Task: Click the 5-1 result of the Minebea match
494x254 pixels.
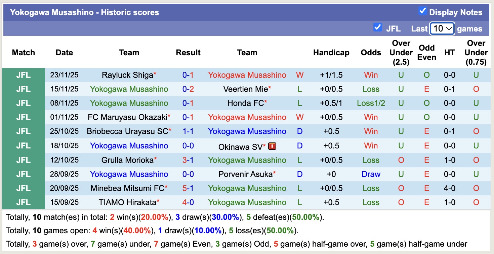Action: coord(188,188)
